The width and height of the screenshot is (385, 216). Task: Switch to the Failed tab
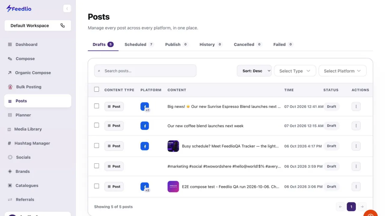283,44
